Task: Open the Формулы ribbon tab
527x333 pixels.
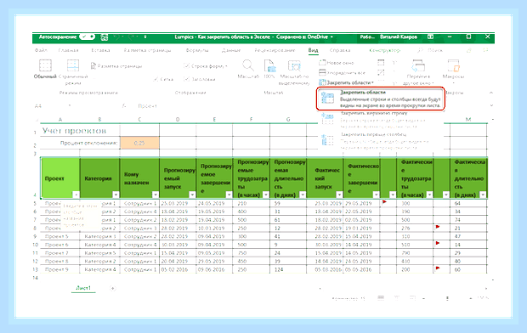Action: coord(197,50)
